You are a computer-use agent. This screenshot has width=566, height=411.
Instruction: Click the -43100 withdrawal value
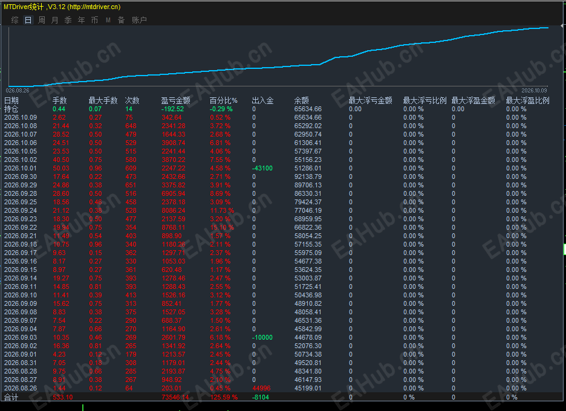point(262,168)
